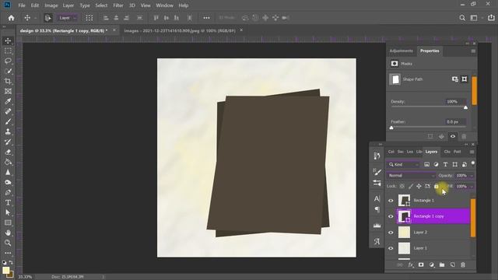Screen dimensions: 498x280
Task: Hide the Rectangle 1 layer
Action: tap(391, 201)
